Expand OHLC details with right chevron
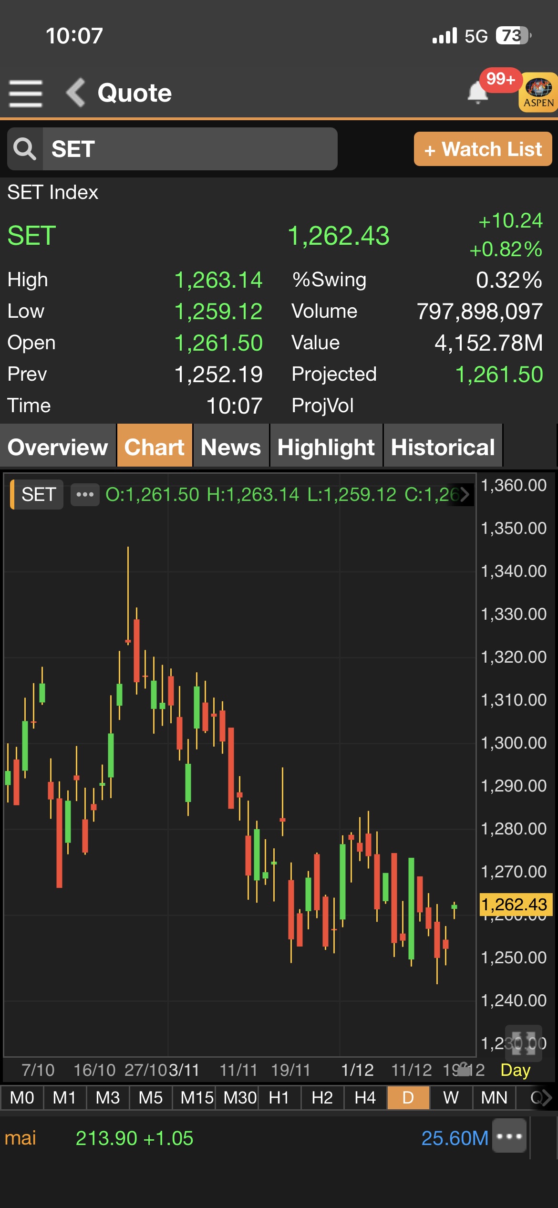558x1208 pixels. tap(465, 494)
